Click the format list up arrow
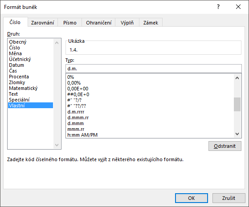 (x=237, y=78)
